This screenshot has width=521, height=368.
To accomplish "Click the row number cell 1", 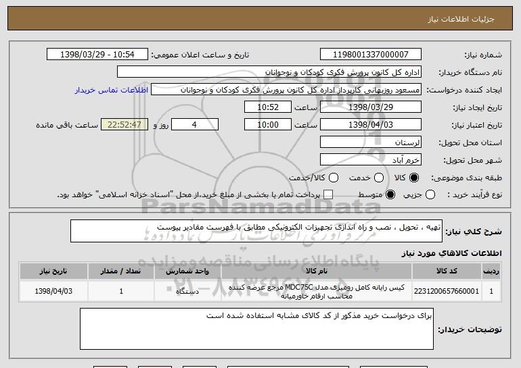I will (x=491, y=291).
